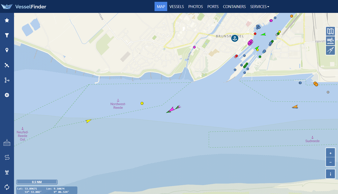
Task: Open the favorites star in sidebar
Action: (x=7, y=20)
